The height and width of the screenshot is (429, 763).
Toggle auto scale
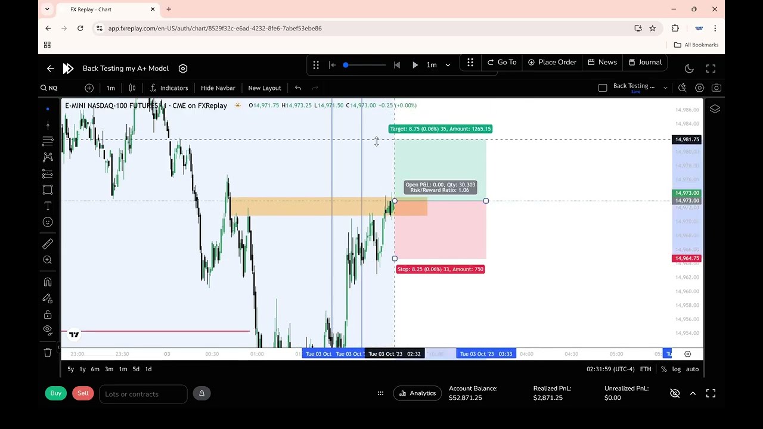coord(692,369)
